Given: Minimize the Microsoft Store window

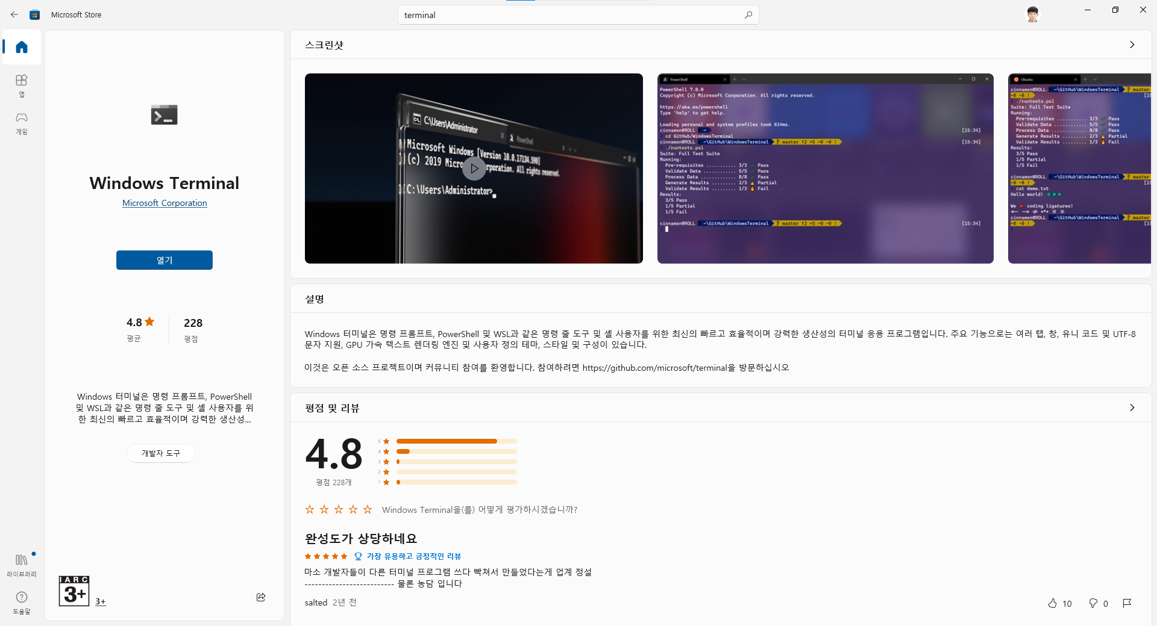Looking at the screenshot, I should tap(1088, 10).
